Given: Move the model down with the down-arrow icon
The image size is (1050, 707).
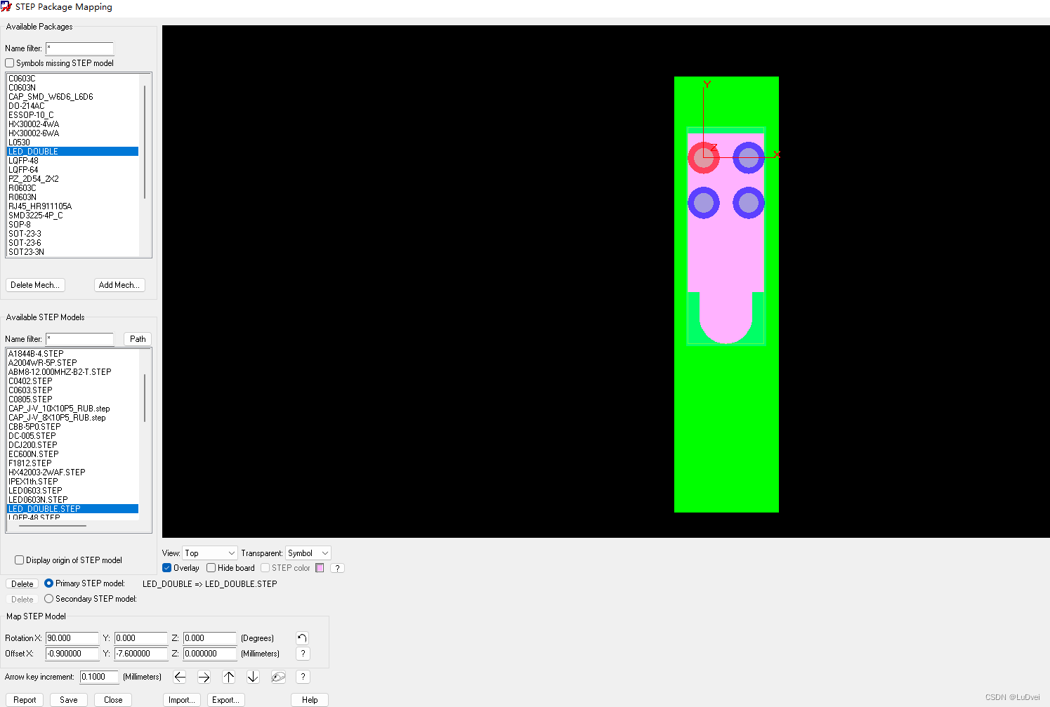Looking at the screenshot, I should tap(252, 677).
